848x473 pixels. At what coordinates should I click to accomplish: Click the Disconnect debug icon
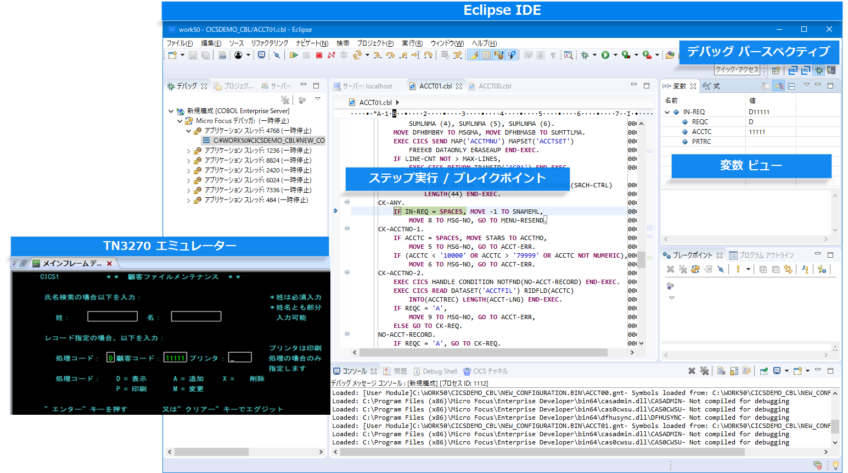[332, 55]
